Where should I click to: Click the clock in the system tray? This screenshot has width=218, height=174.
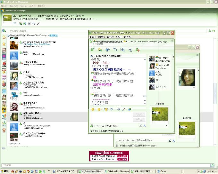point(212,172)
